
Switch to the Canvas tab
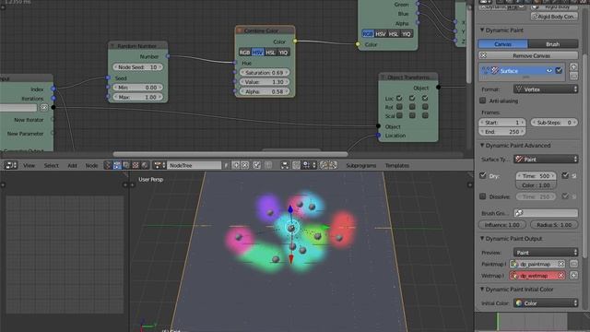pos(502,44)
